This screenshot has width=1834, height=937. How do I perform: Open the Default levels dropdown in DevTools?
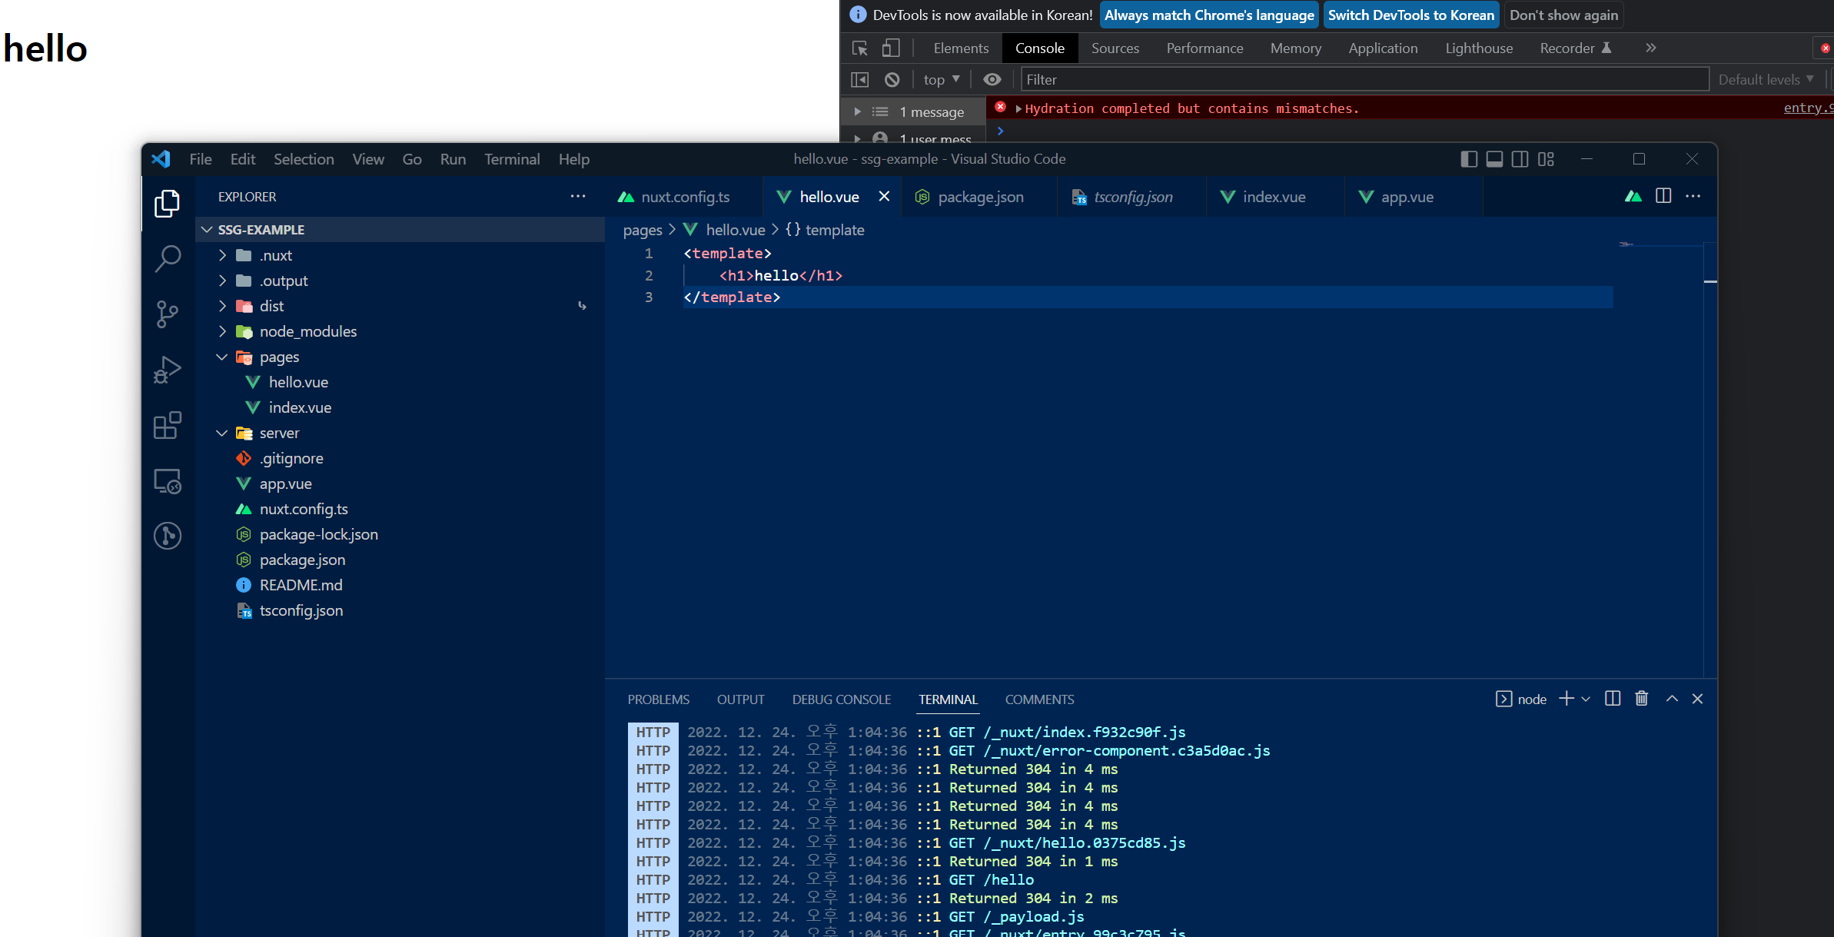click(x=1766, y=80)
